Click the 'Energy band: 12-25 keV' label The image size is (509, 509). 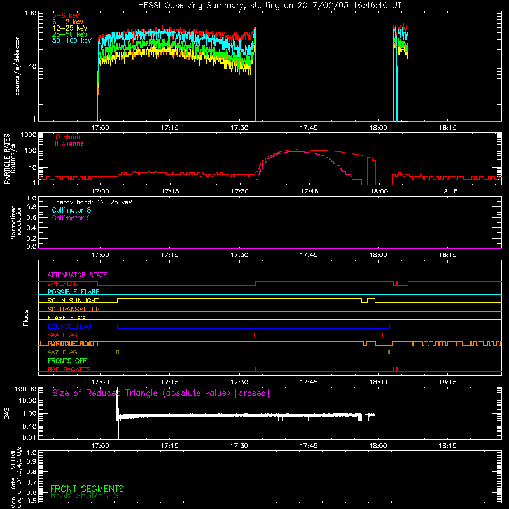92,202
